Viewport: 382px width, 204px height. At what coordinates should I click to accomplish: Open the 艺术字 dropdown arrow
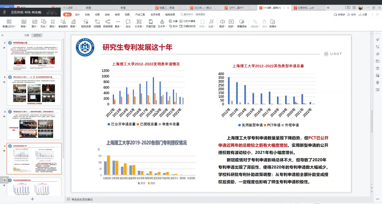(166, 26)
